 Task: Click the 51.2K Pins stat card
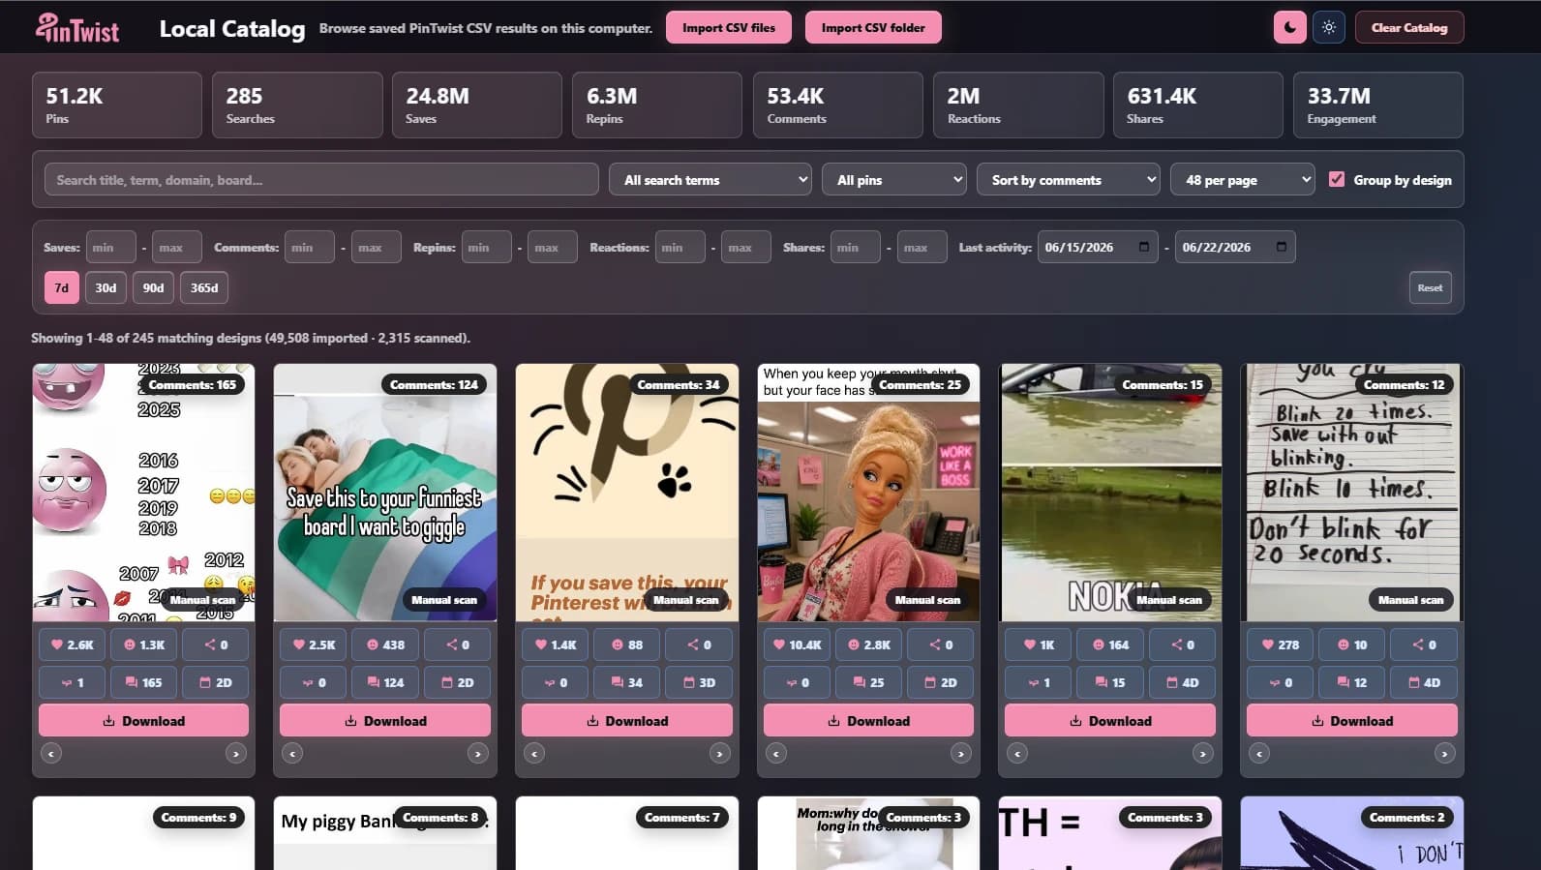pyautogui.click(x=117, y=105)
